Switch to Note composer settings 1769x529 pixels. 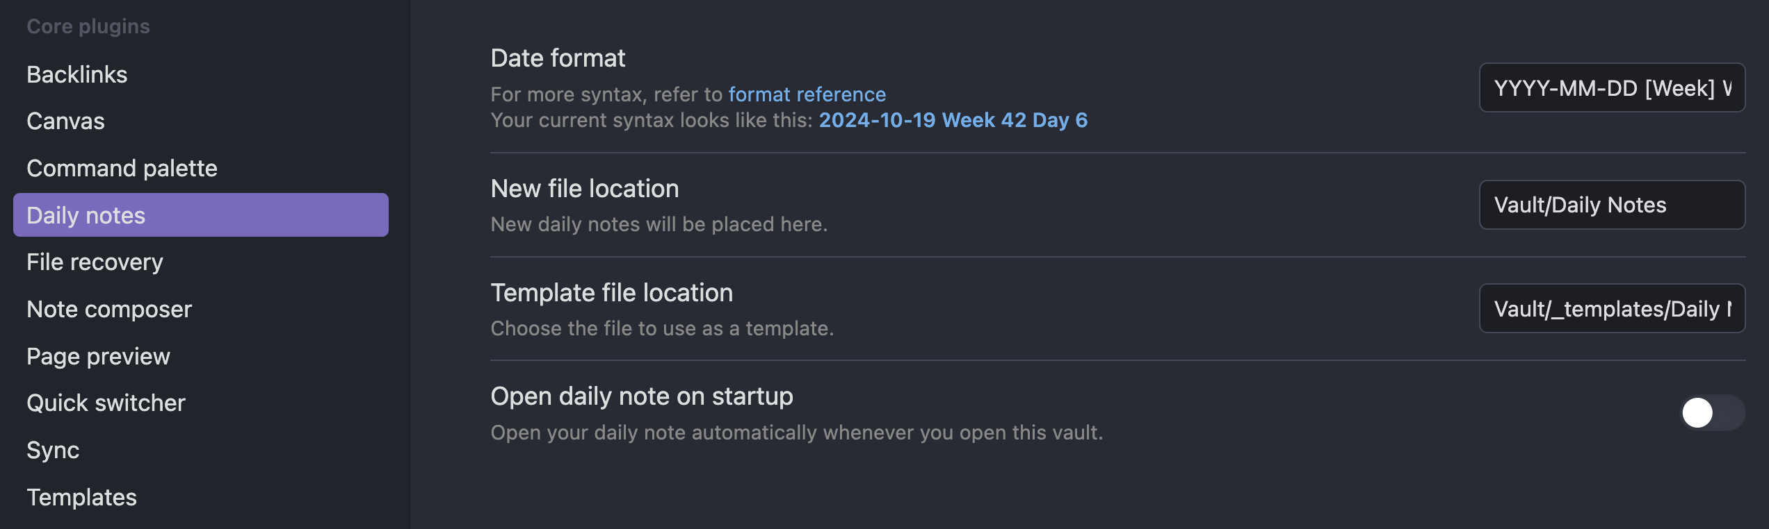[109, 309]
